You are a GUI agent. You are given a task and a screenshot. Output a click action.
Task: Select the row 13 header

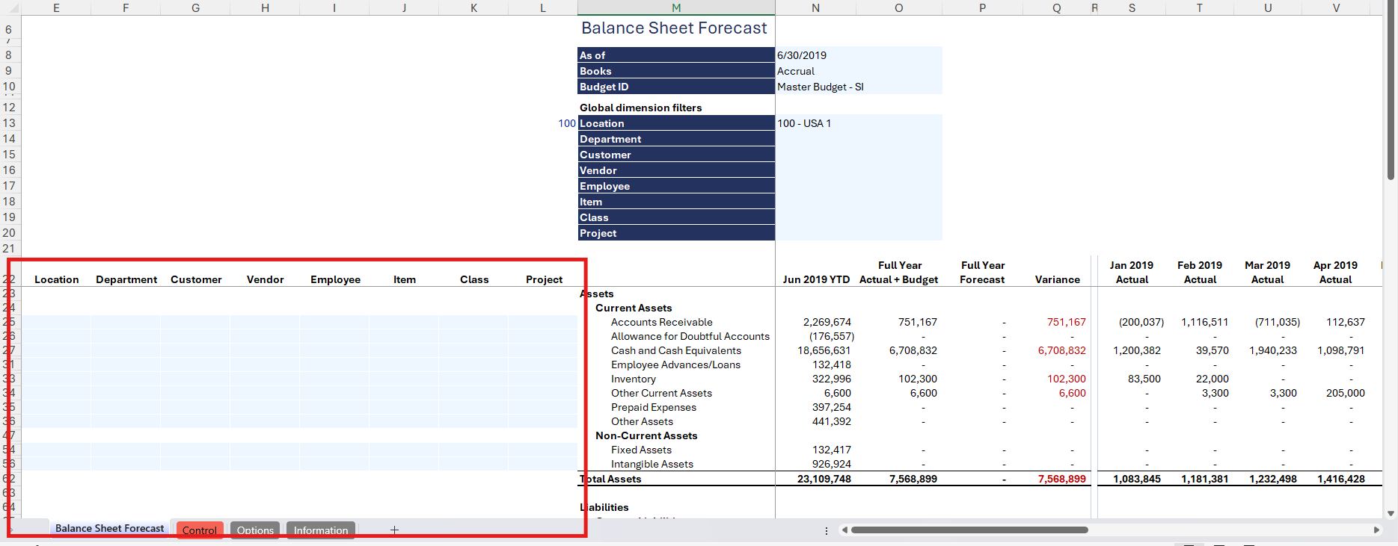click(9, 123)
